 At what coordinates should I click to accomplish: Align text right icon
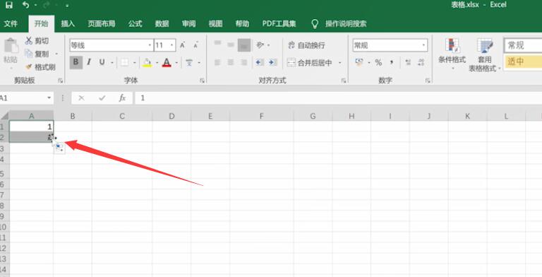click(244, 63)
